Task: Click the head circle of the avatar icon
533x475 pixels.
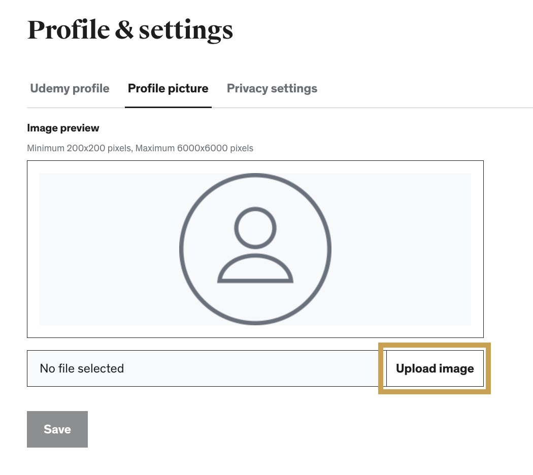Action: [x=255, y=227]
